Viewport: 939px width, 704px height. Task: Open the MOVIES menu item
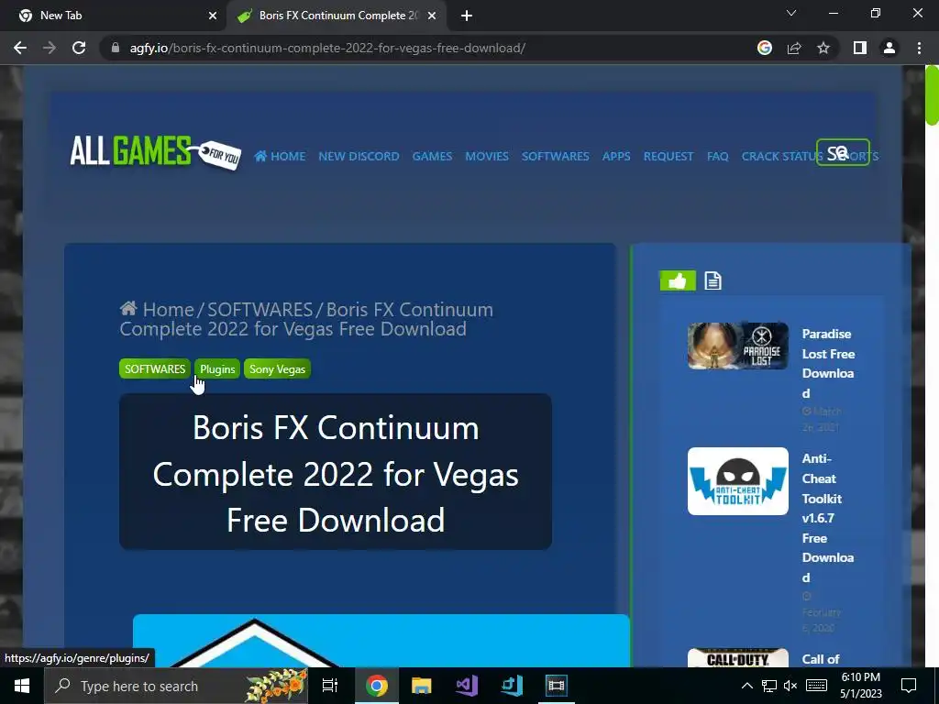[x=487, y=156]
